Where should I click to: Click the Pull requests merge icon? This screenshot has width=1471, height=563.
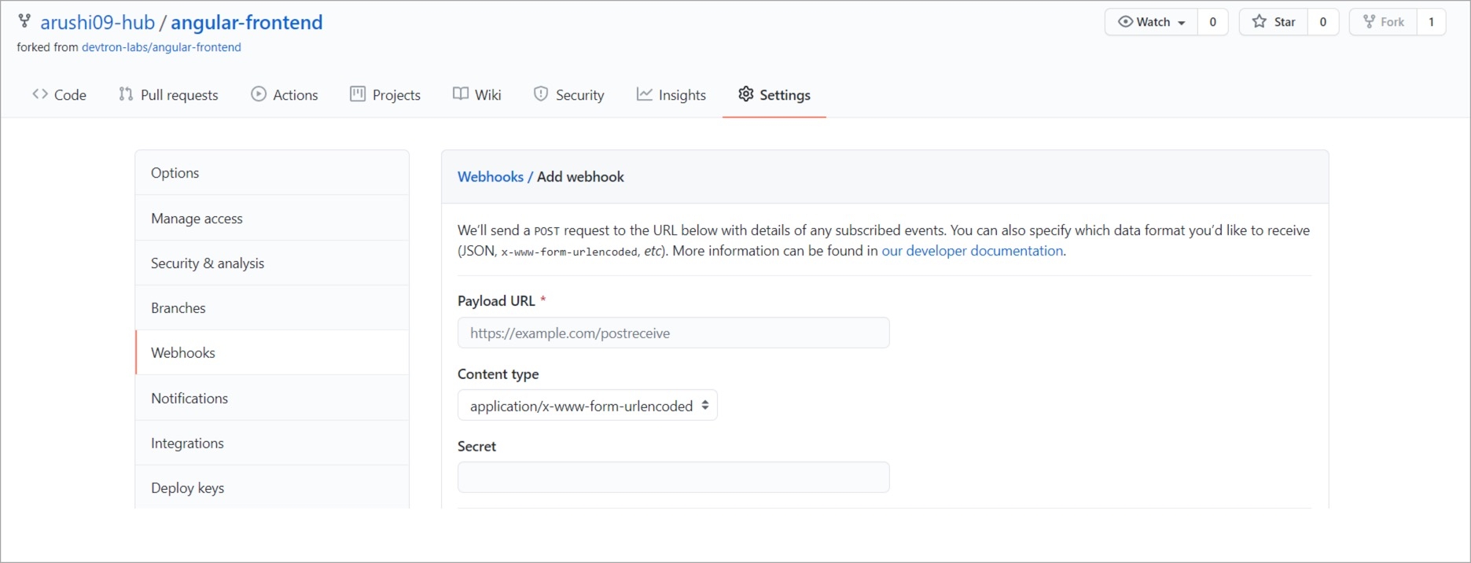click(x=126, y=94)
